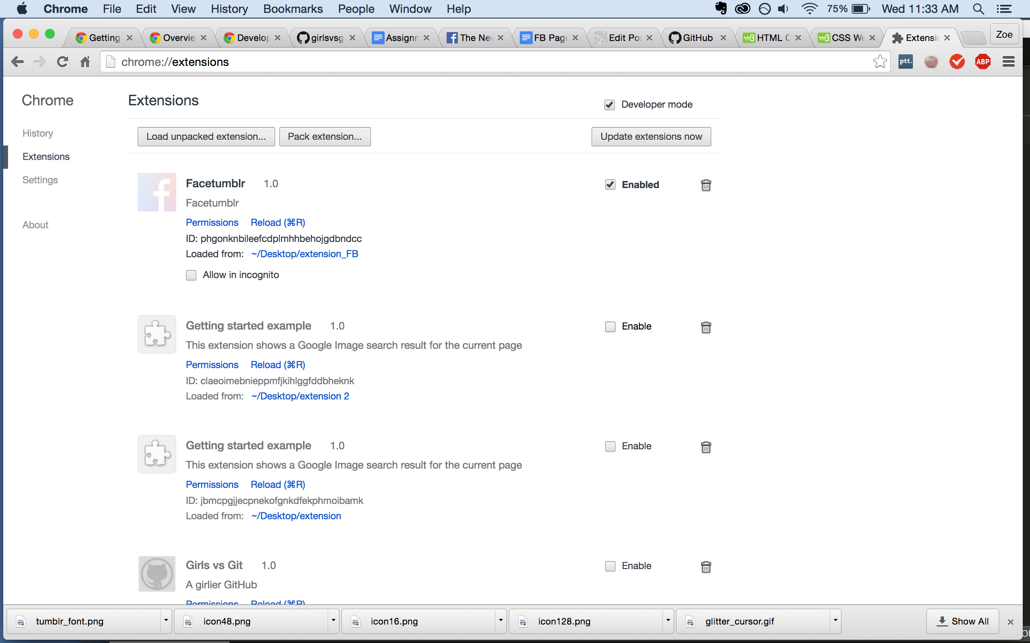
Task: Click the Girls vs Git octocat icon
Action: (157, 574)
